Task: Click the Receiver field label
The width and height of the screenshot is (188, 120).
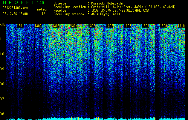Action: pos(61,10)
